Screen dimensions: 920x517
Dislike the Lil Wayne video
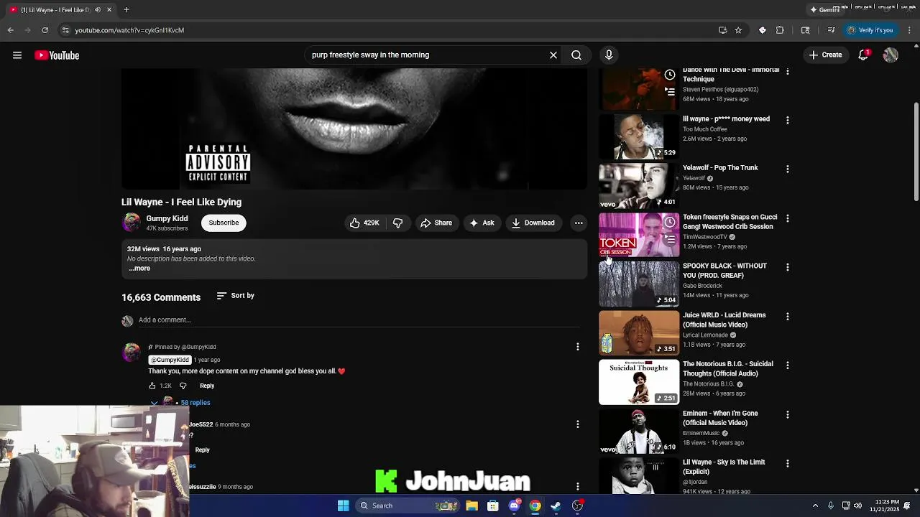(x=397, y=223)
